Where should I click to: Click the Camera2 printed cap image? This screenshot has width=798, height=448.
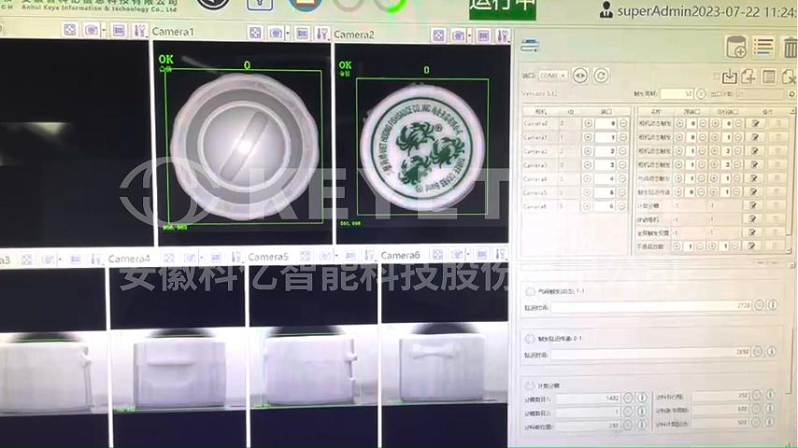tap(422, 148)
